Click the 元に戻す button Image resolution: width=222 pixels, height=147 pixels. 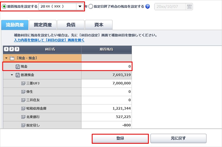[x=178, y=138]
